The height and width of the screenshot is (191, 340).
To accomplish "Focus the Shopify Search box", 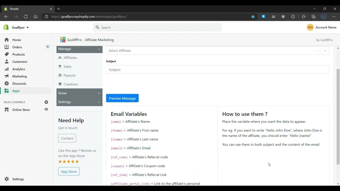I will (x=157, y=27).
